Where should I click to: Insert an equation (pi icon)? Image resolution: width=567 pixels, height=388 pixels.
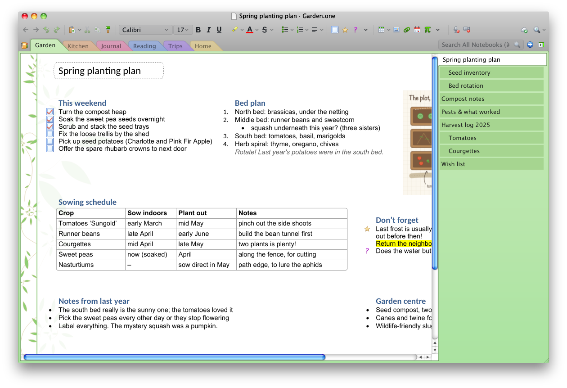[x=427, y=30]
